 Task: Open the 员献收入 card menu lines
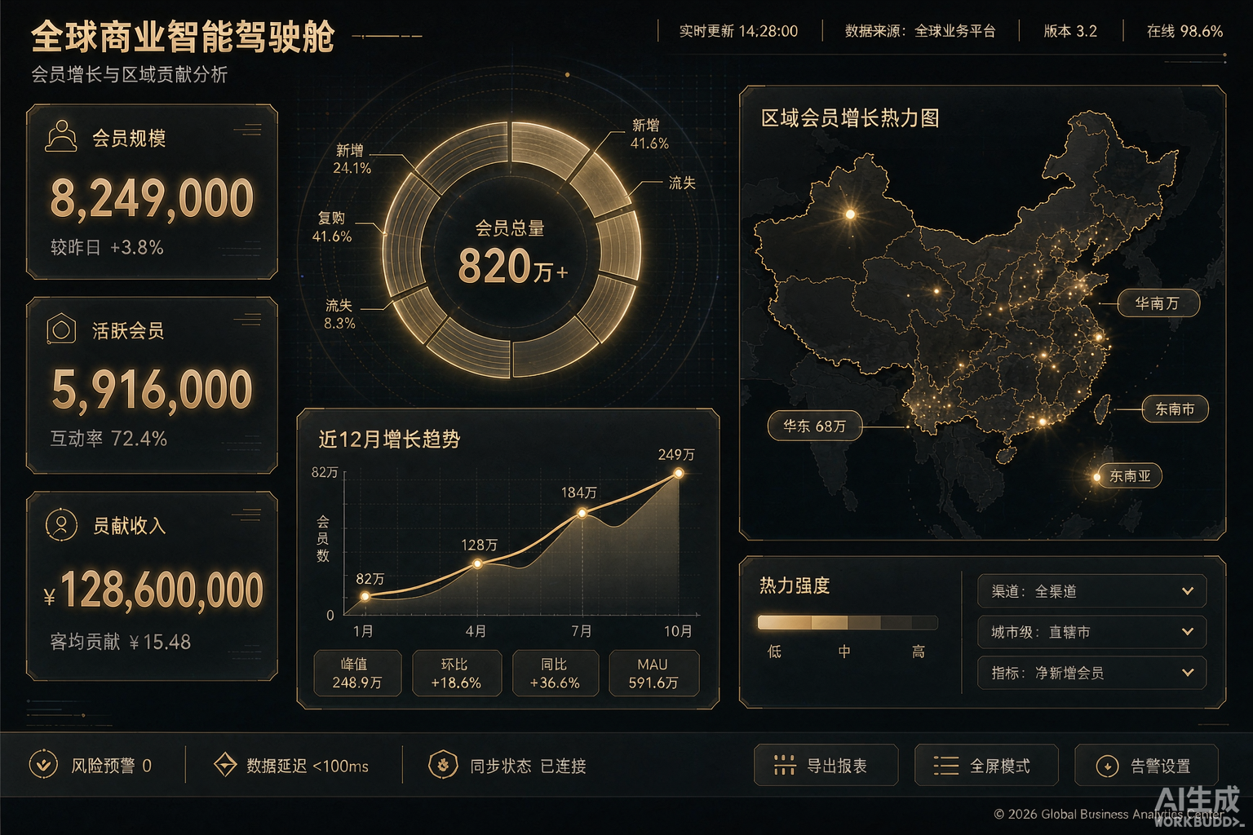point(247,515)
